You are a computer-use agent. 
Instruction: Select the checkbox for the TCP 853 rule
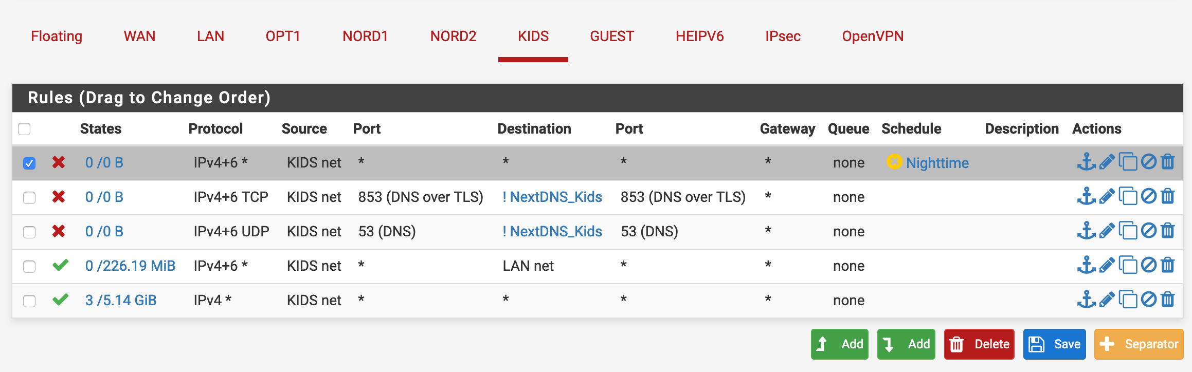click(29, 197)
